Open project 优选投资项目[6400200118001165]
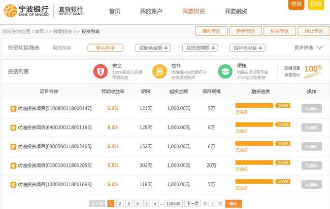Screen dimensions: 330x209 55,128
